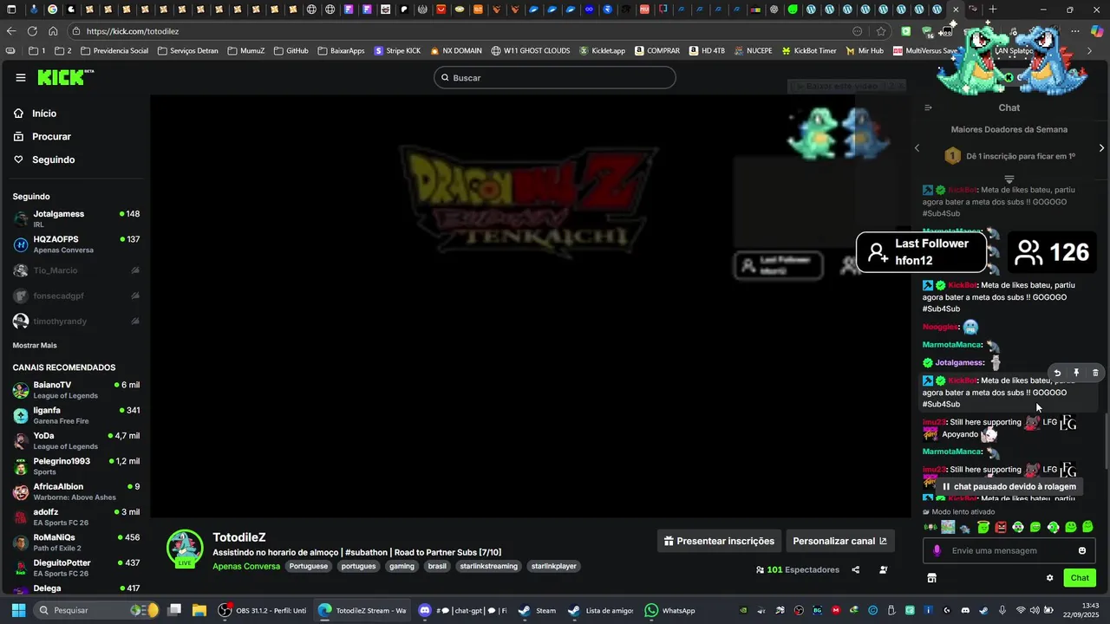Open the GitHub bookmark

coord(291,51)
